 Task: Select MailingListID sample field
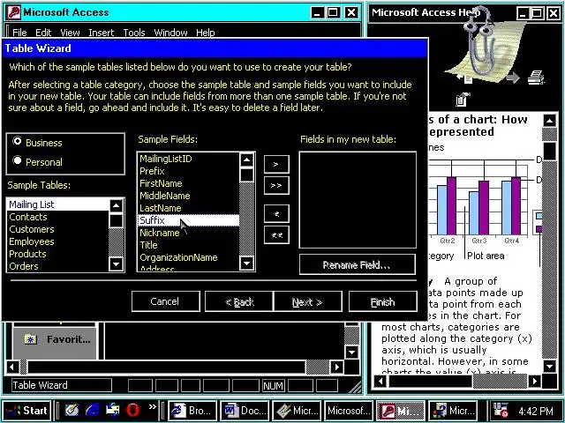tap(188, 159)
